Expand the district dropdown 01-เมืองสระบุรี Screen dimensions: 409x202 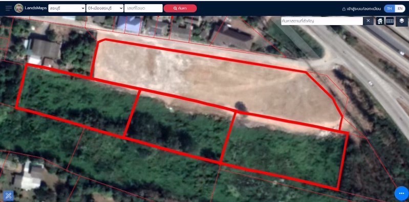click(105, 8)
